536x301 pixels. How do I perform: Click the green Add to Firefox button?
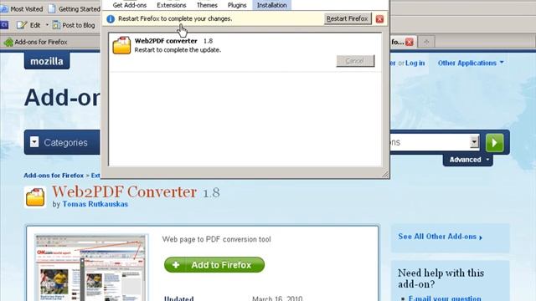pos(214,265)
